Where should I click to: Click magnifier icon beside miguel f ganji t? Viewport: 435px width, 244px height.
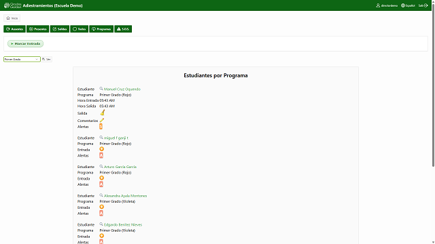click(x=101, y=138)
